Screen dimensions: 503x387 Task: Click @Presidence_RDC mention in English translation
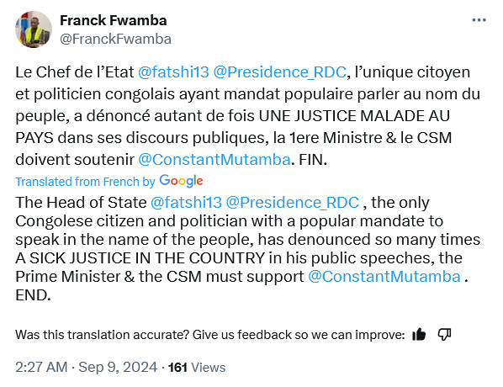(292, 203)
